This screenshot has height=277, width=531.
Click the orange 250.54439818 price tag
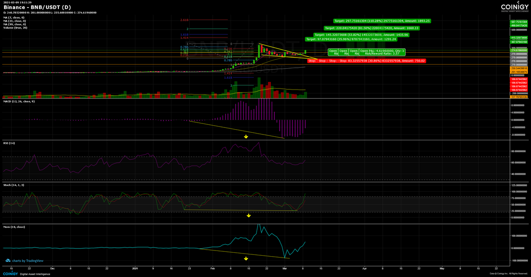[x=519, y=68]
